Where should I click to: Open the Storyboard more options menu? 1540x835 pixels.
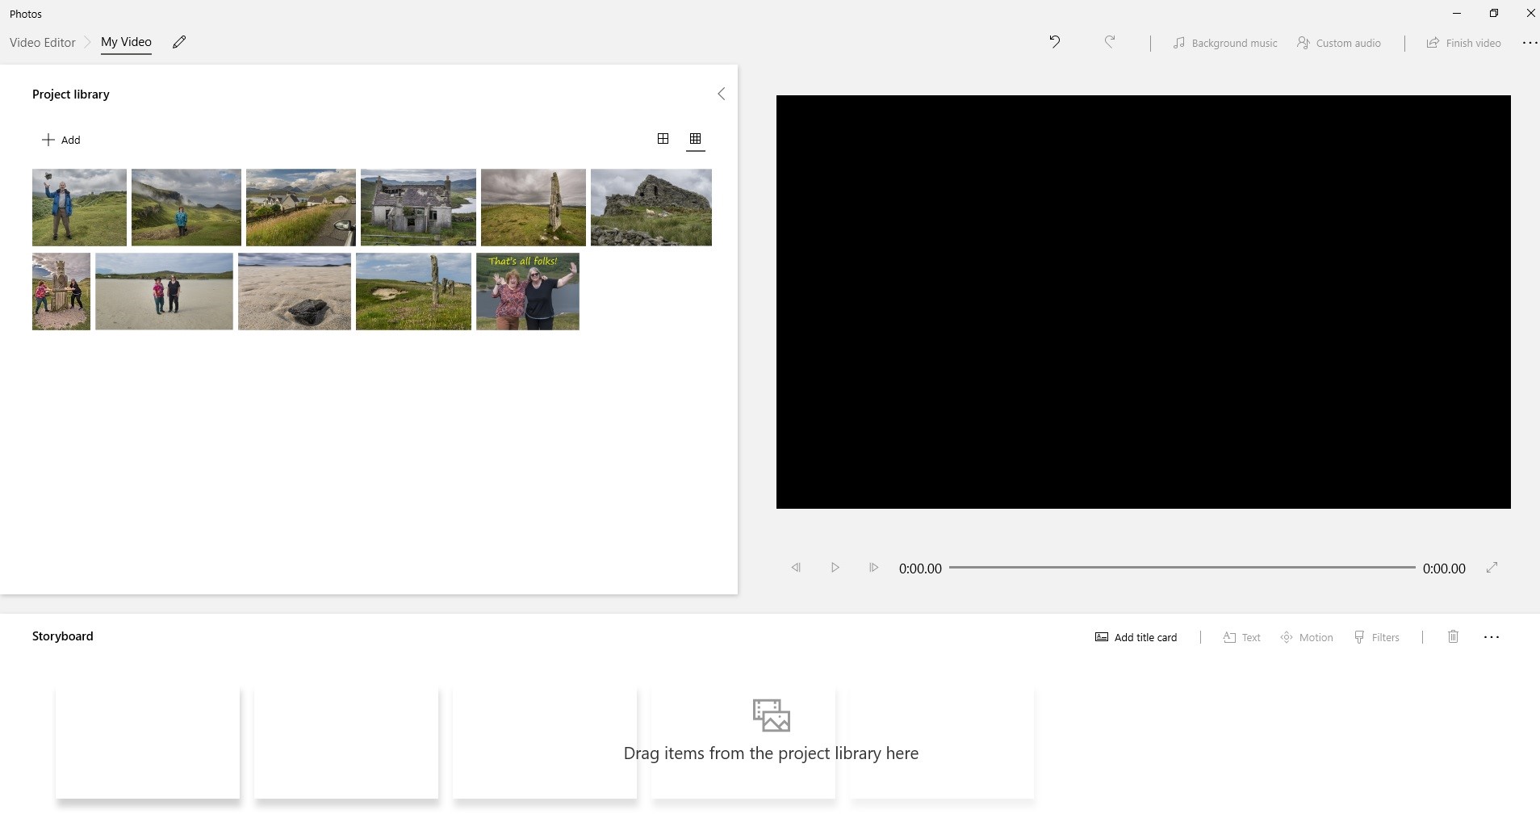click(x=1491, y=637)
